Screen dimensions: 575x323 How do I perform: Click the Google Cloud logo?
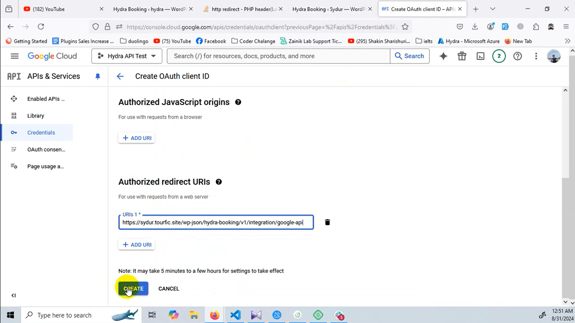(x=52, y=56)
